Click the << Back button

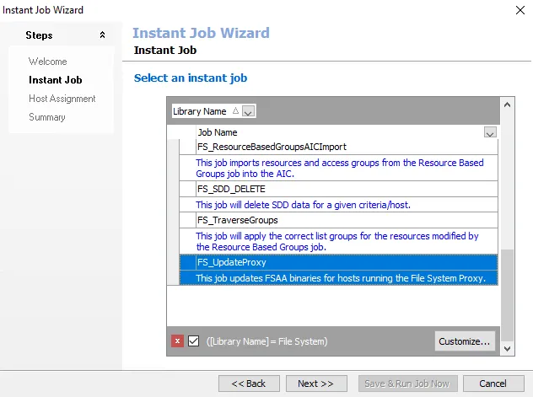click(x=249, y=384)
